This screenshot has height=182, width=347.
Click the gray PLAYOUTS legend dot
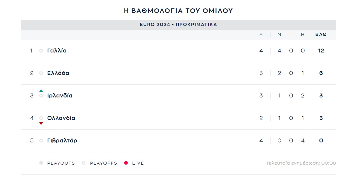(41, 163)
